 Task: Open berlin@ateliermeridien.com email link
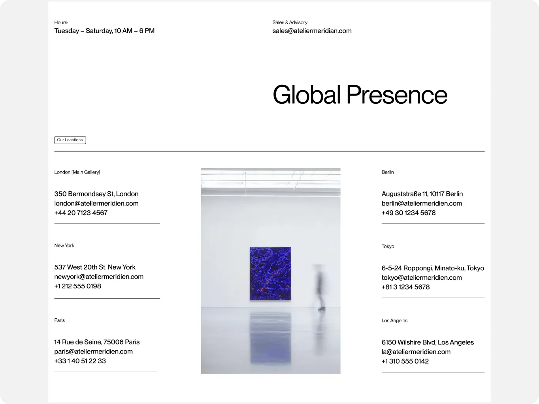pyautogui.click(x=422, y=204)
